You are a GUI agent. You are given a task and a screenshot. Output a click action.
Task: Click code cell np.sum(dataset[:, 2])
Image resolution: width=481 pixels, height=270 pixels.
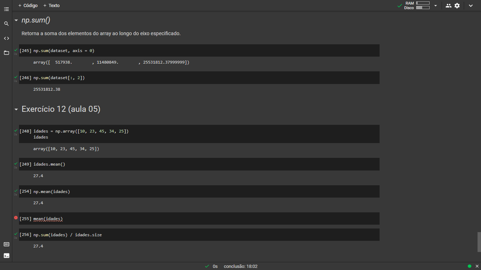pyautogui.click(x=199, y=78)
